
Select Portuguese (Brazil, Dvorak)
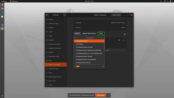pyautogui.click(x=89, y=47)
